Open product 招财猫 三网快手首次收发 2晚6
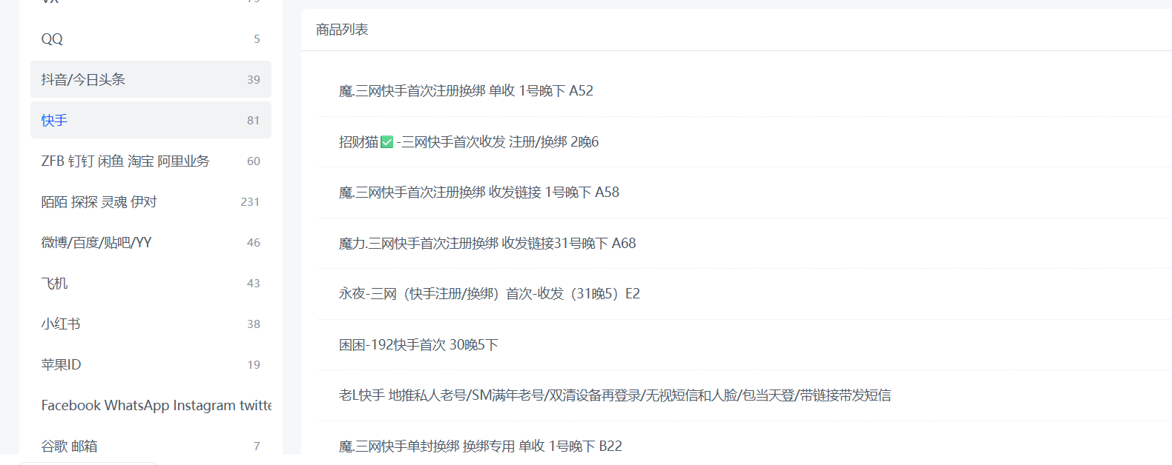1172x465 pixels. click(x=469, y=141)
